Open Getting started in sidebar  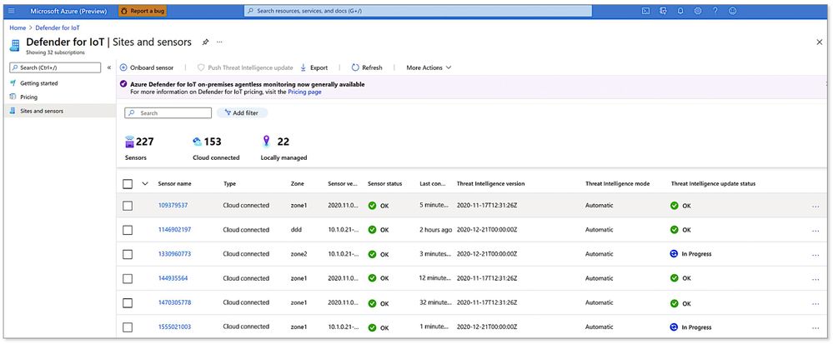click(x=38, y=83)
